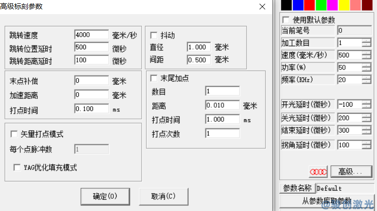
Task: Click the 末尾加点 打点时间 1.000 field
Action: point(222,119)
